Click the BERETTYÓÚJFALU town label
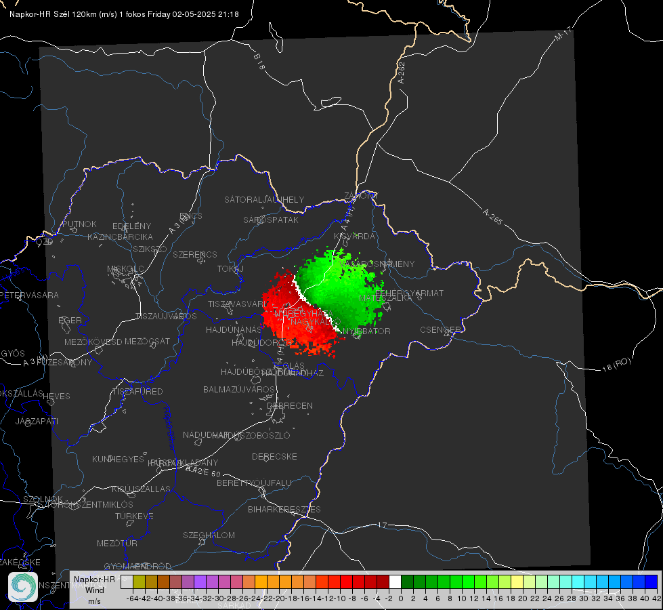Viewport: 663px width, 610px height. (x=254, y=483)
